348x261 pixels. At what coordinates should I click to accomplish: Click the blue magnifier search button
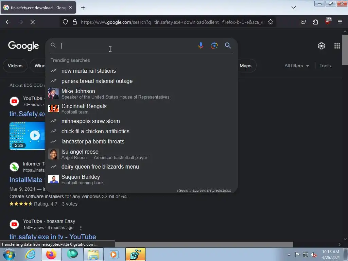coord(228,46)
